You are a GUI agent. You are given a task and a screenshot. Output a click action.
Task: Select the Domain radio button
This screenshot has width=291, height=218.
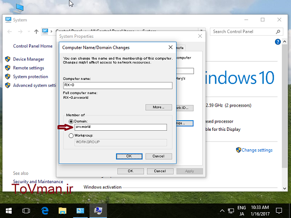pyautogui.click(x=71, y=122)
